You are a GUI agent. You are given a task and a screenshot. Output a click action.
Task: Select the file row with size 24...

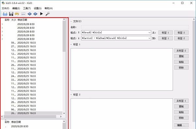33,76
